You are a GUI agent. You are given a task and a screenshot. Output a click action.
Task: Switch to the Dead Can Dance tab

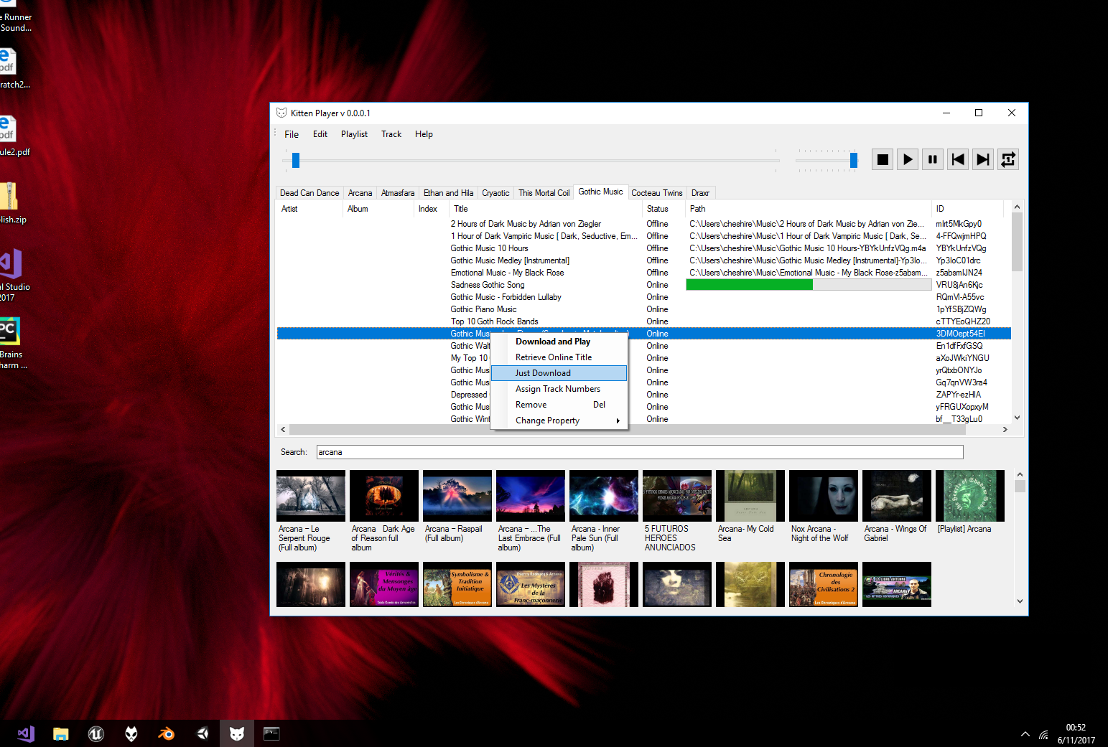pos(309,193)
